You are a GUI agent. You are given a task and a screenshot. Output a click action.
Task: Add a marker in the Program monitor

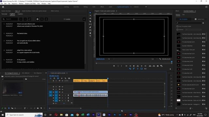pyautogui.click(x=114, y=66)
